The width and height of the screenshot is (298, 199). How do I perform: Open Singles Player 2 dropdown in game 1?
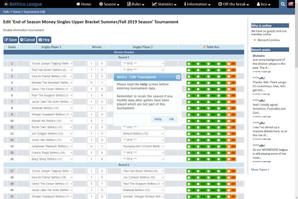click(x=143, y=64)
